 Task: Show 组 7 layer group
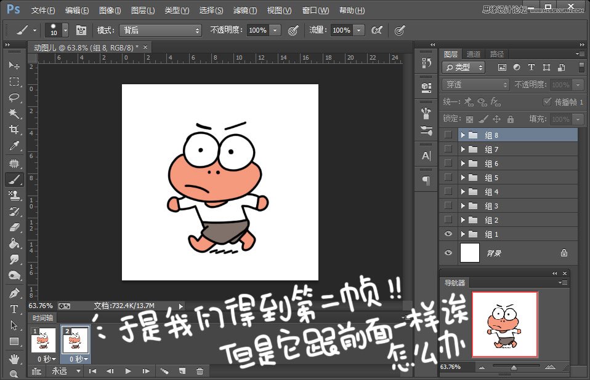[x=448, y=149]
